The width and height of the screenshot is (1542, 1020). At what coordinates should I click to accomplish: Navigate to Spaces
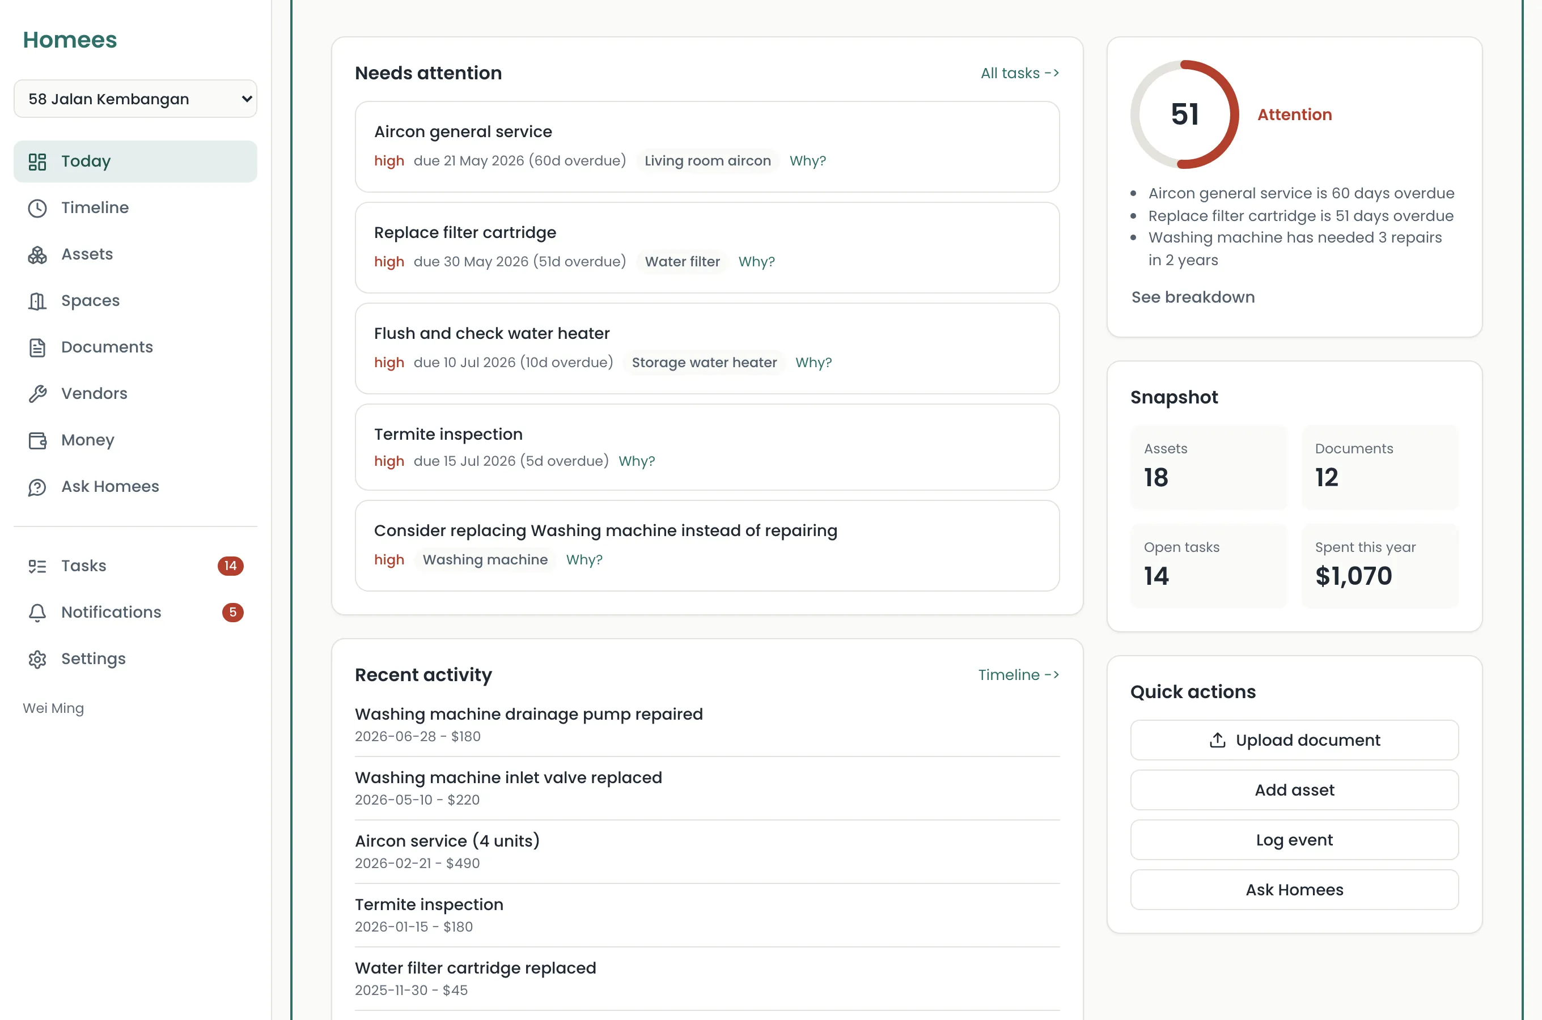pos(135,301)
